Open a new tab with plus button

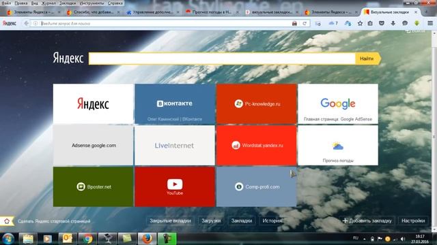tap(426, 12)
